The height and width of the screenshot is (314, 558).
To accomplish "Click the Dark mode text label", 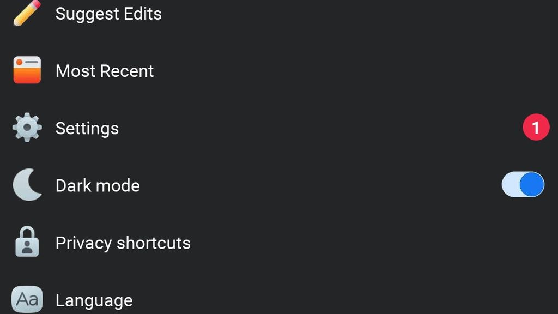I will (x=98, y=186).
